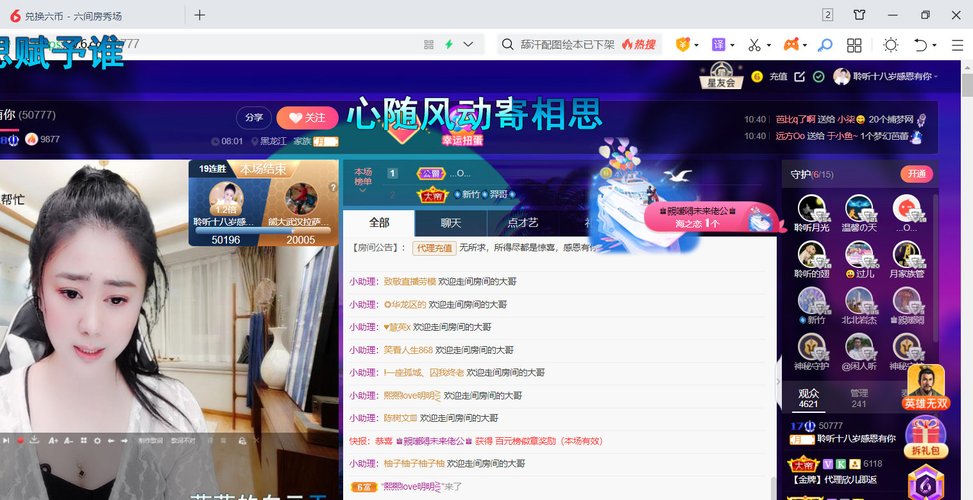Click 制作歌词 in lyrics bar
973x500 pixels.
coord(151,440)
